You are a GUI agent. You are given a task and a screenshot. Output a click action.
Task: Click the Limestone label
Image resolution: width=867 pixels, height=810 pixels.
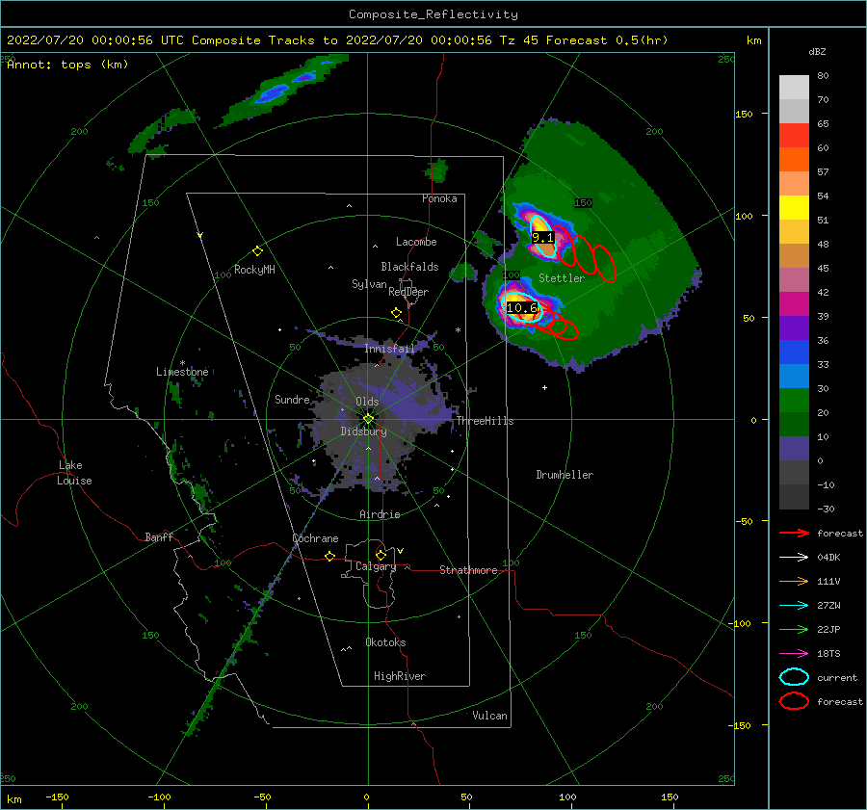[x=182, y=372]
